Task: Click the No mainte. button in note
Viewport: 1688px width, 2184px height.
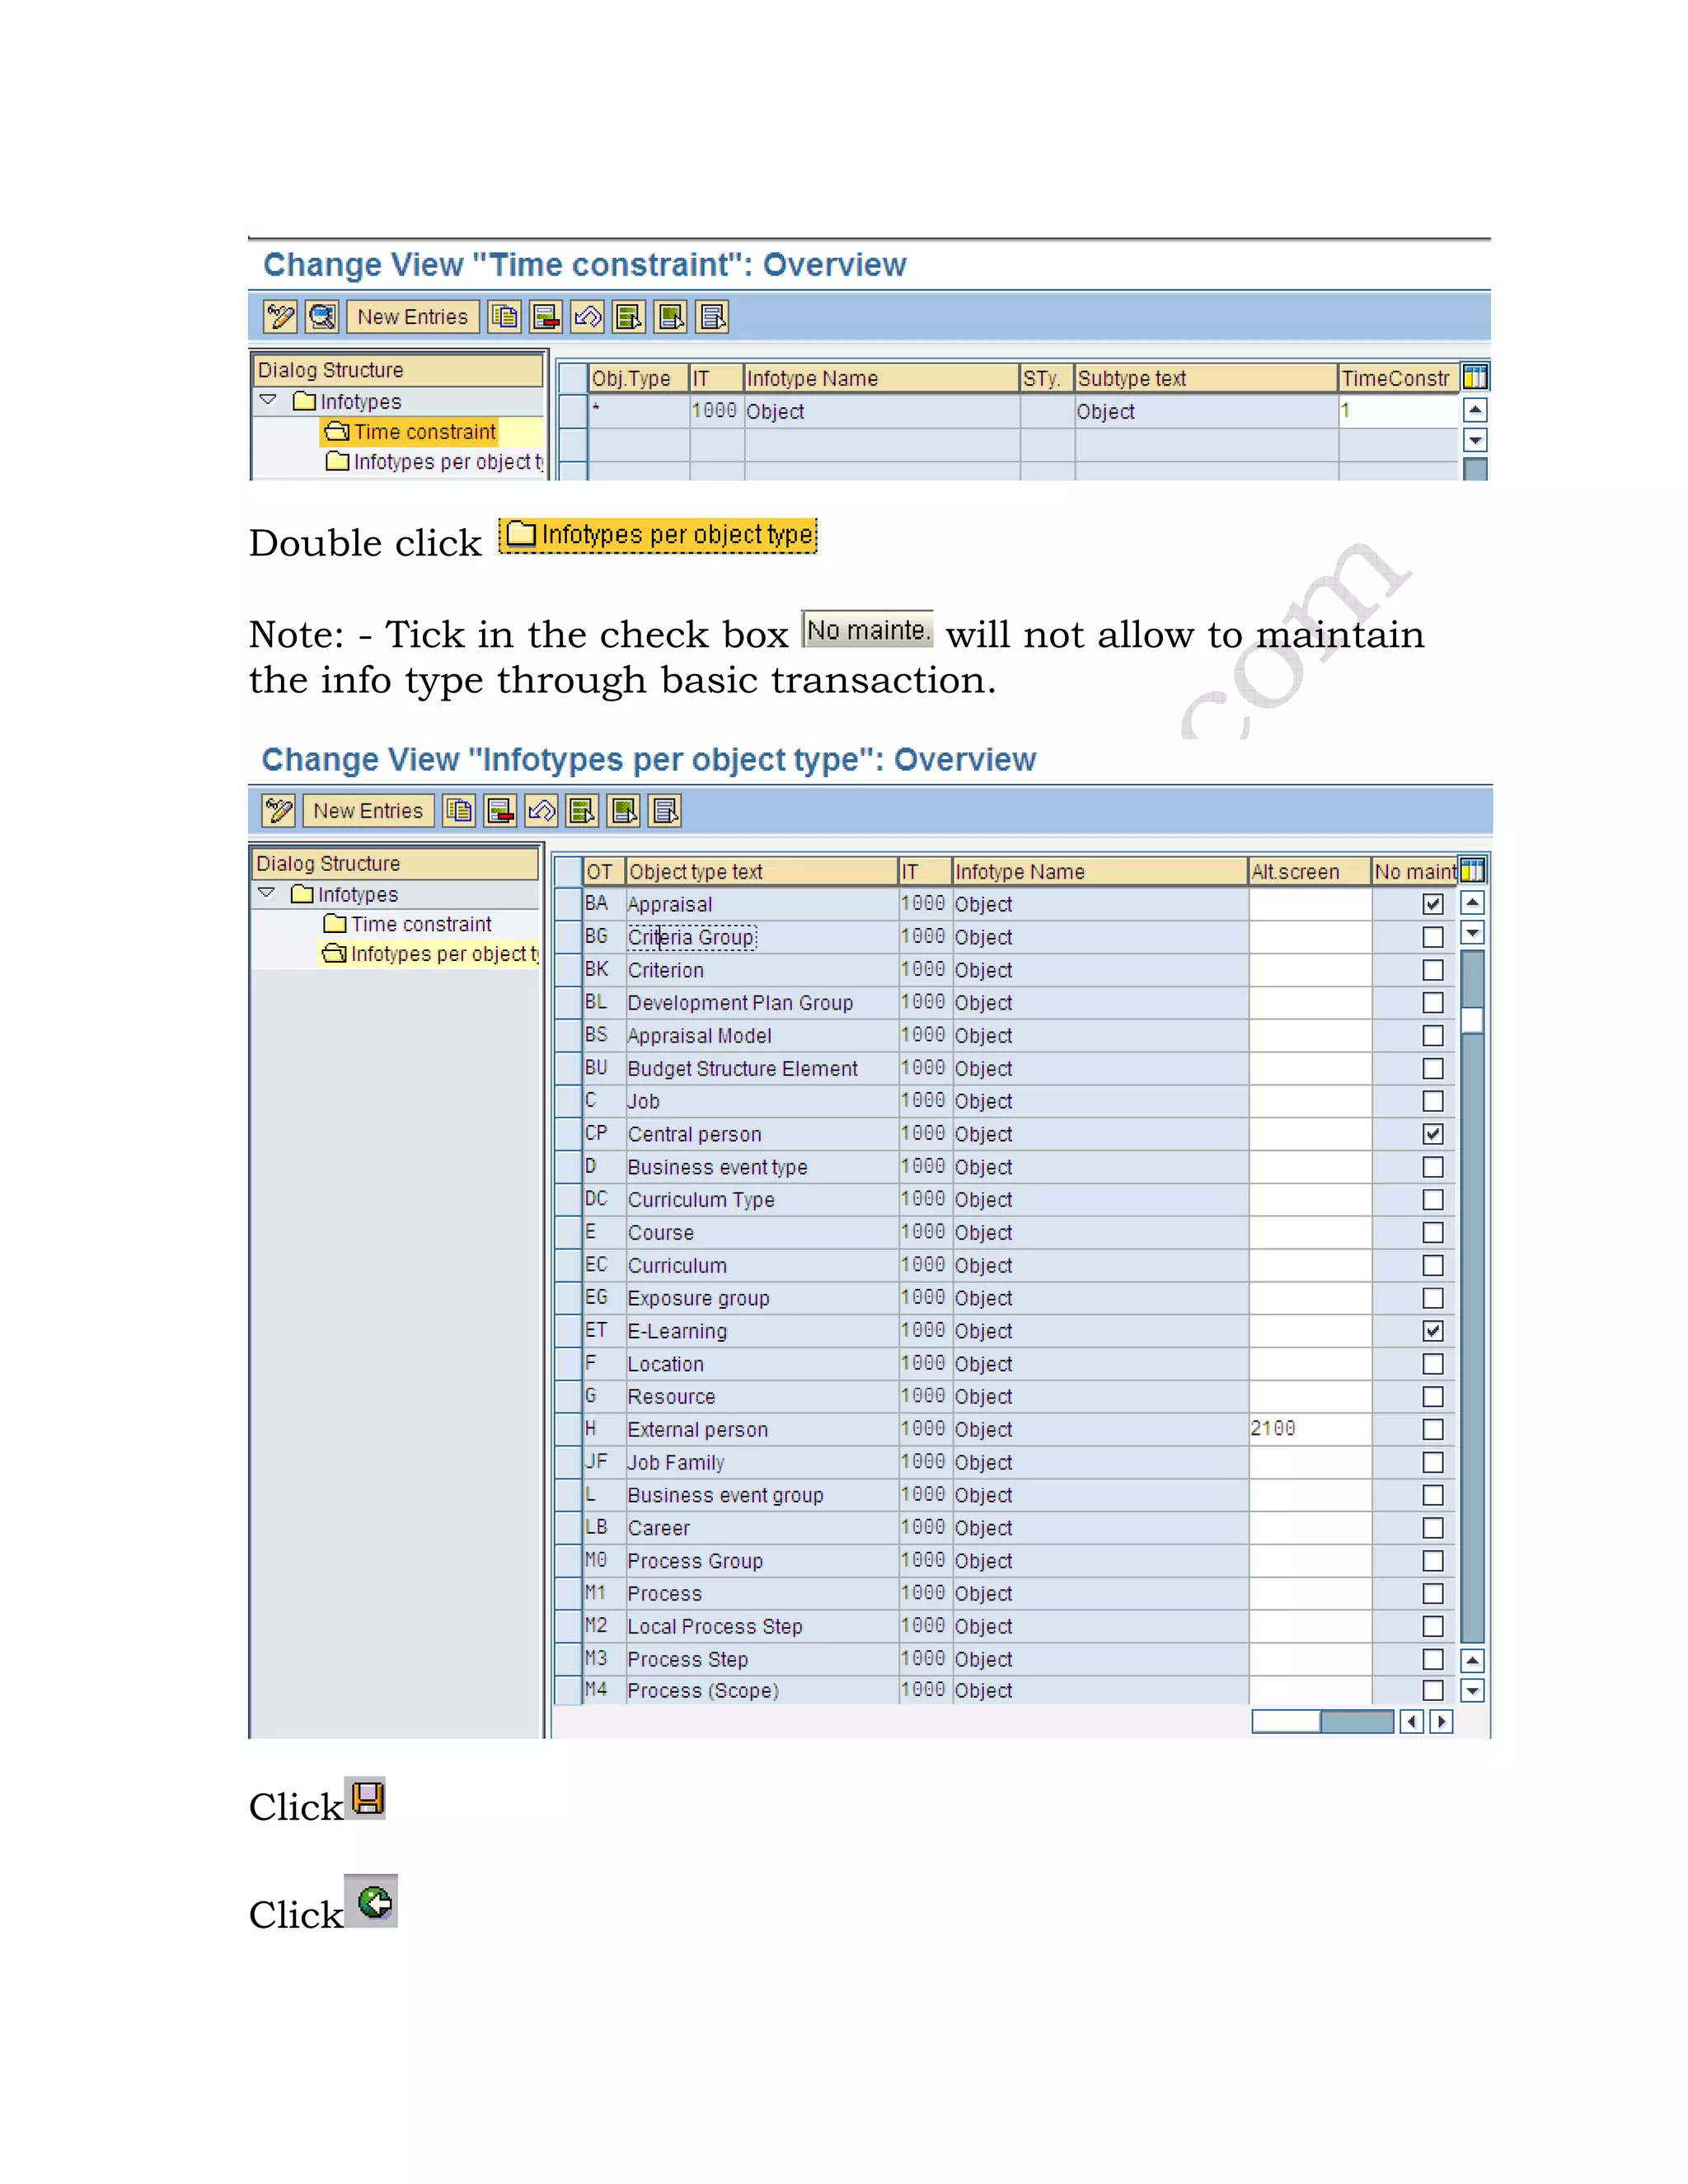Action: click(868, 630)
